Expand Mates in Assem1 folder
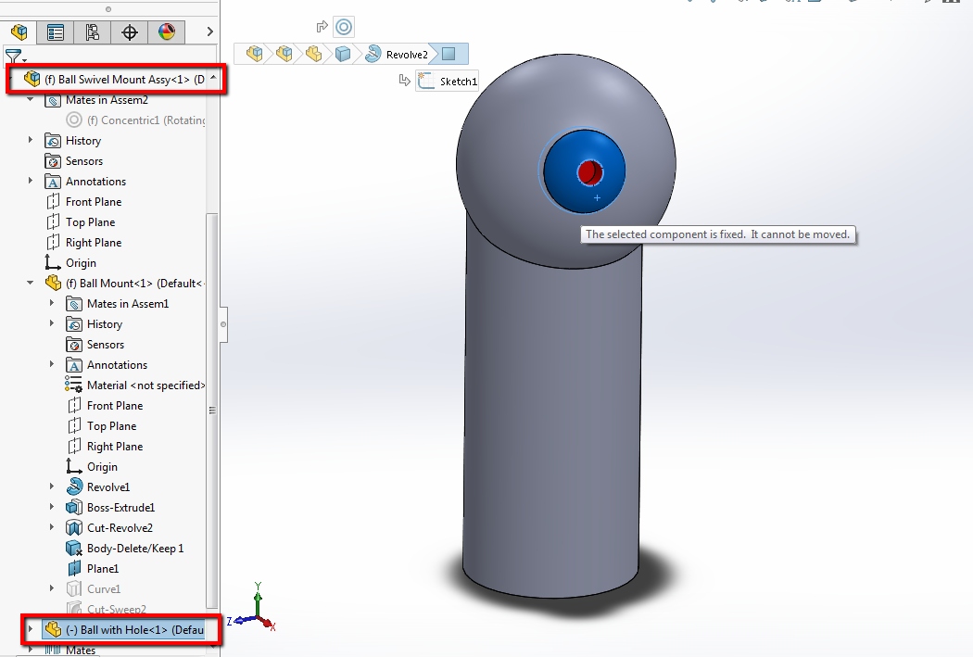The height and width of the screenshot is (657, 973). point(52,303)
